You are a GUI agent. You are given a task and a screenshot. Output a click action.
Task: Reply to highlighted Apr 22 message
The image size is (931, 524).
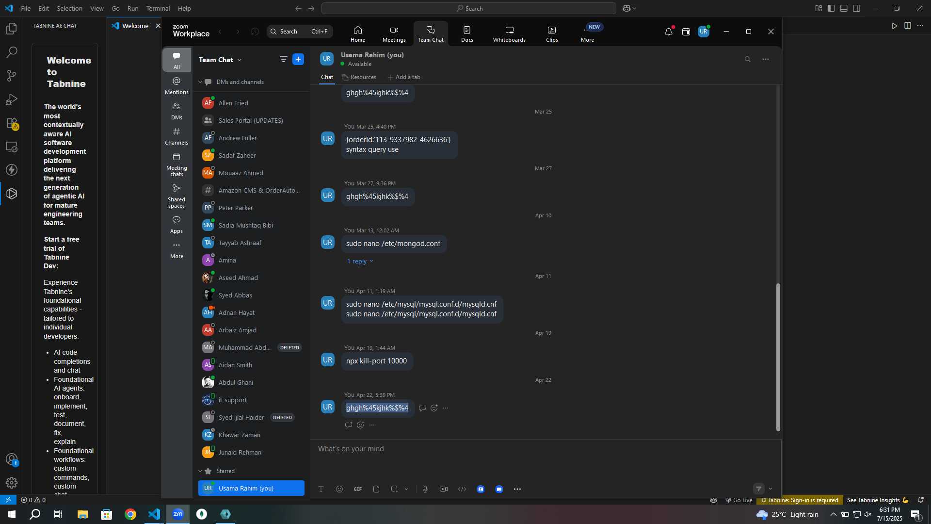(x=422, y=408)
